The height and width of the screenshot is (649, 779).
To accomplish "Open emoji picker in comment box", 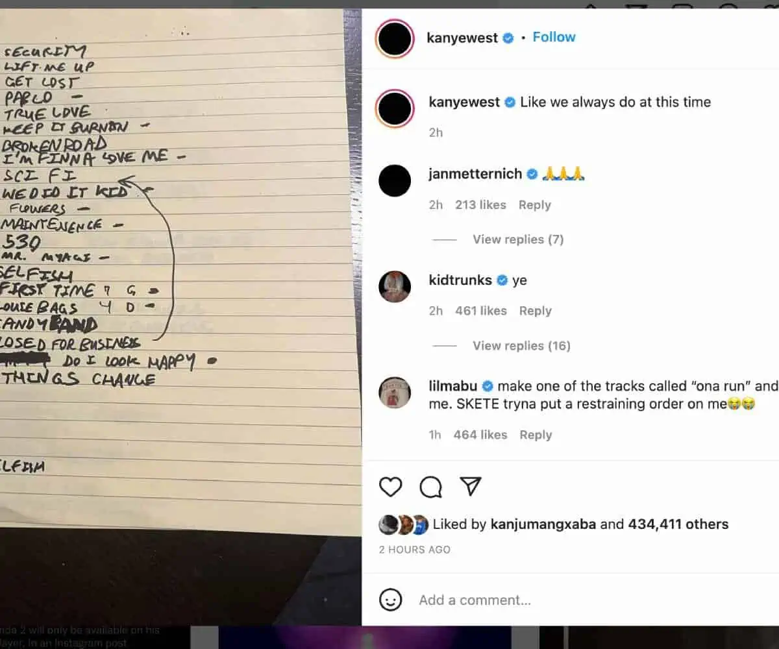I will pyautogui.click(x=391, y=600).
